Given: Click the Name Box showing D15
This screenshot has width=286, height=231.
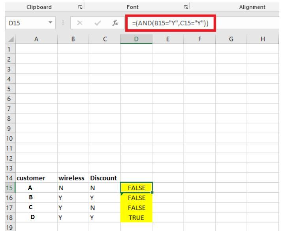Looking at the screenshot, I should coord(30,23).
